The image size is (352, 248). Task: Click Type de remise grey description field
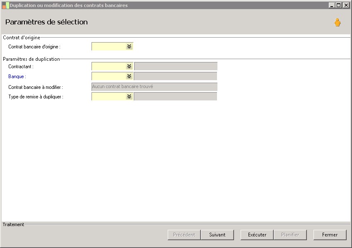pos(176,96)
